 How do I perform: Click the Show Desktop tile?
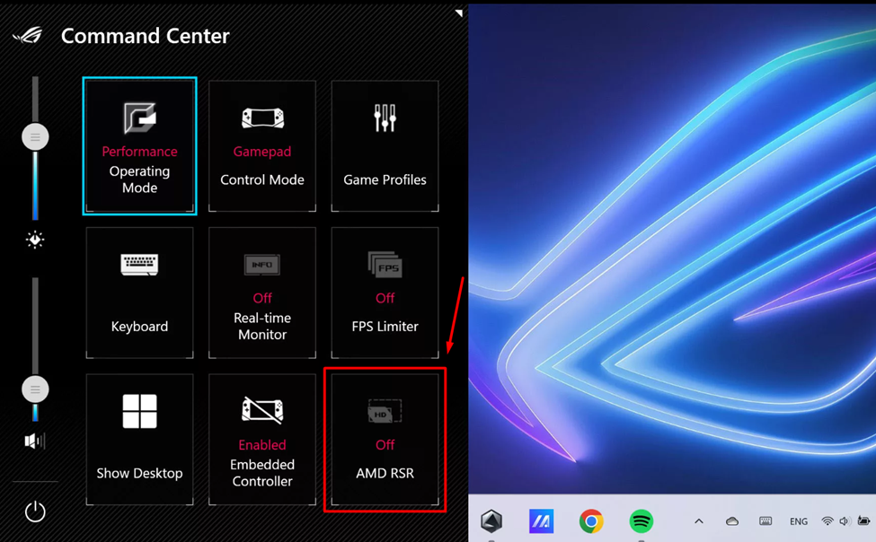(139, 440)
